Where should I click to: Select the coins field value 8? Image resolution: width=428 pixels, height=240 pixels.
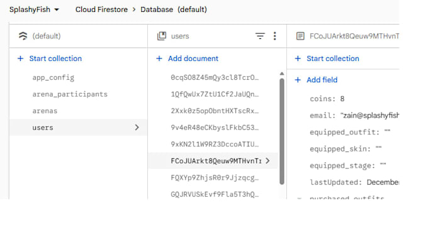tap(342, 99)
